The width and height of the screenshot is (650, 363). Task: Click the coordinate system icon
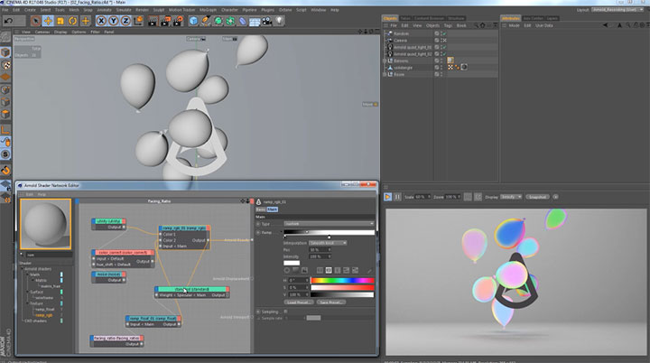(x=138, y=21)
